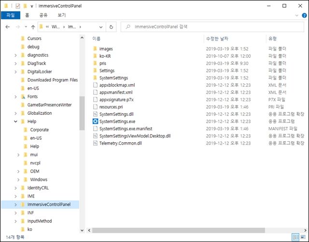Select the INF folder in tree
This screenshot has height=242, width=309.
30,213
